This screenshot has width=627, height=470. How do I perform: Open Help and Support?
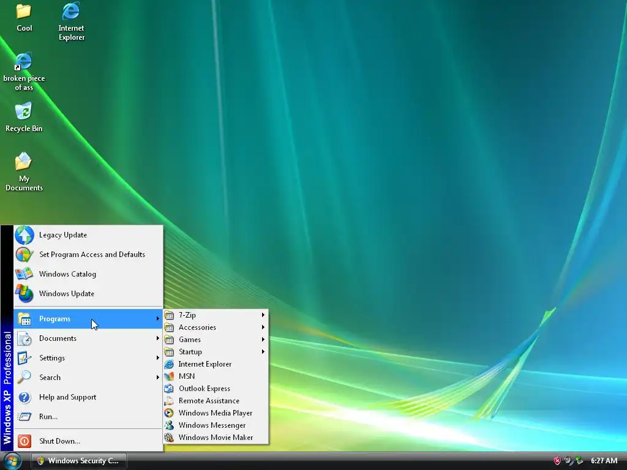click(x=88, y=397)
